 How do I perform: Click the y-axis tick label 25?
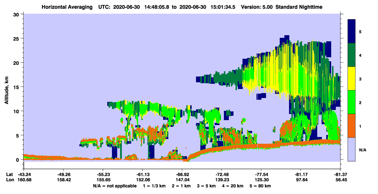click(17, 38)
